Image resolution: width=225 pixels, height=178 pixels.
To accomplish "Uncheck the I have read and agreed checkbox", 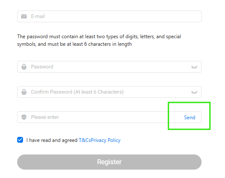I will coord(20,140).
